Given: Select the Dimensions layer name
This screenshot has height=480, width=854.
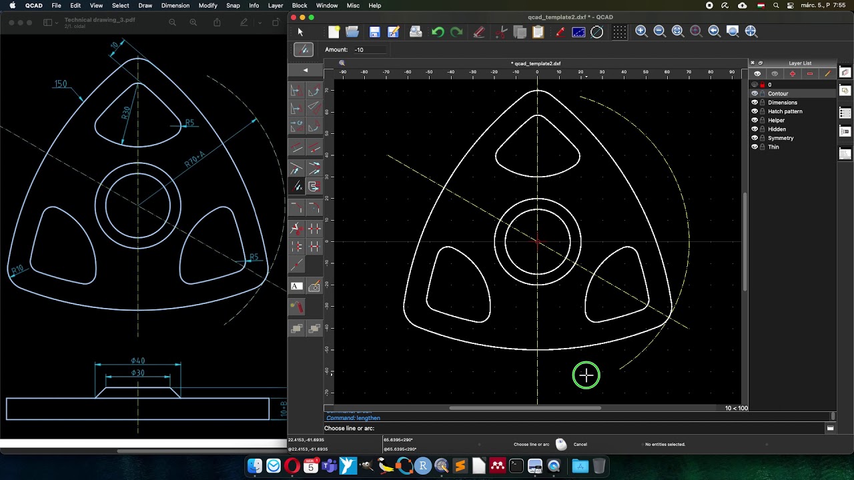Looking at the screenshot, I should pyautogui.click(x=783, y=103).
